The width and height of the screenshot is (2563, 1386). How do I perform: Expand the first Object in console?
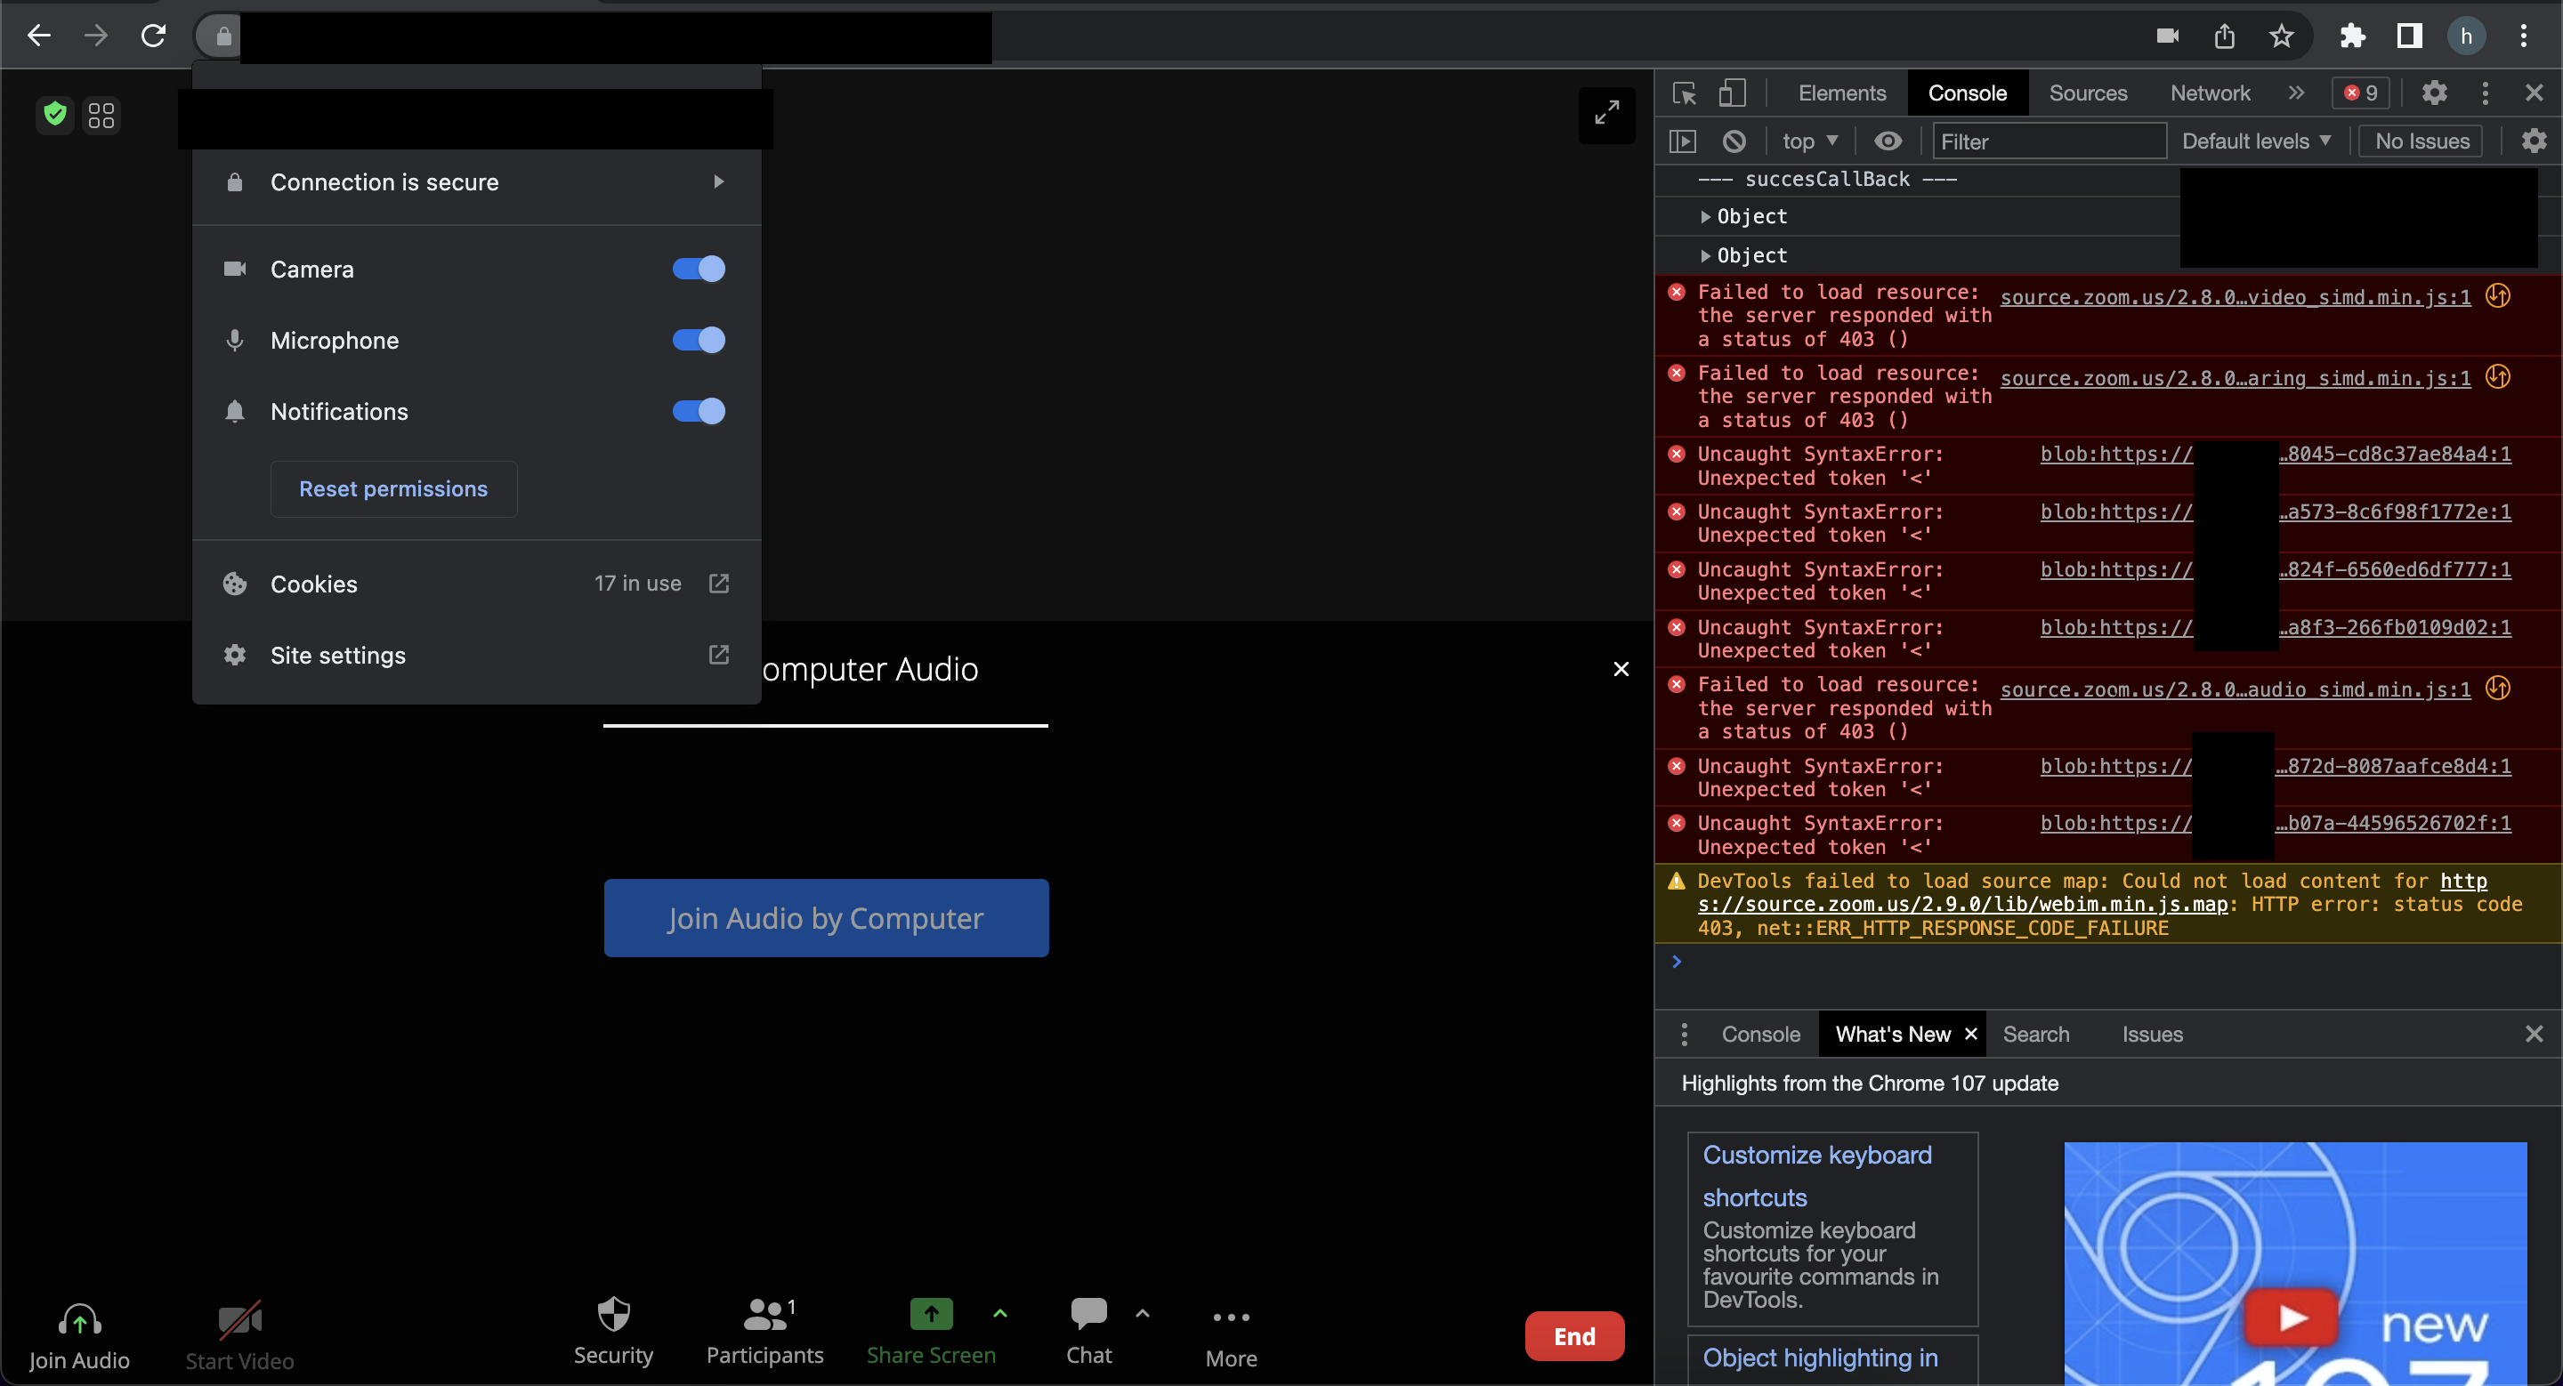1705,217
